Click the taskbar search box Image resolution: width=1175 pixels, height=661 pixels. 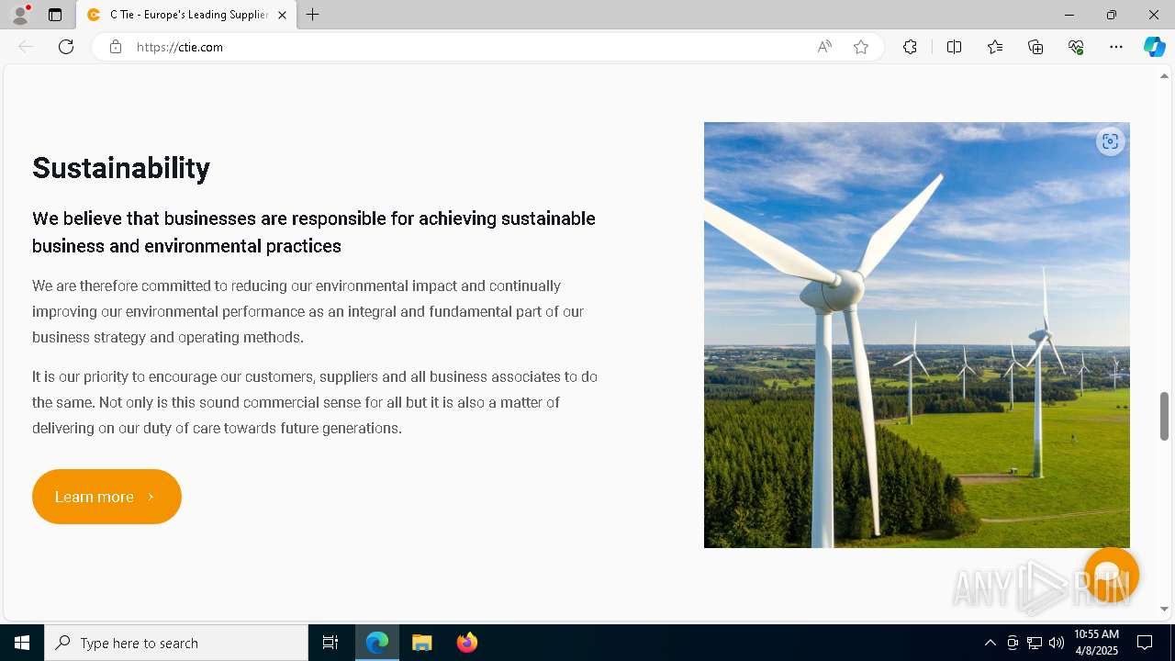pyautogui.click(x=176, y=643)
